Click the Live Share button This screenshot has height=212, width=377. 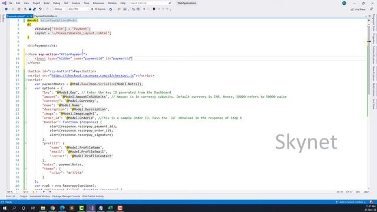point(358,9)
